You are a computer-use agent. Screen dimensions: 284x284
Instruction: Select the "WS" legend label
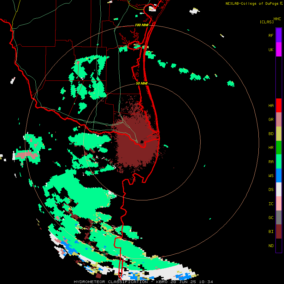271,176
